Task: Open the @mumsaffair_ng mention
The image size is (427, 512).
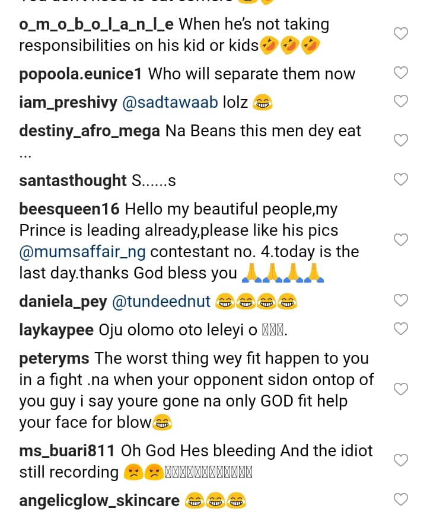Action: [x=82, y=252]
